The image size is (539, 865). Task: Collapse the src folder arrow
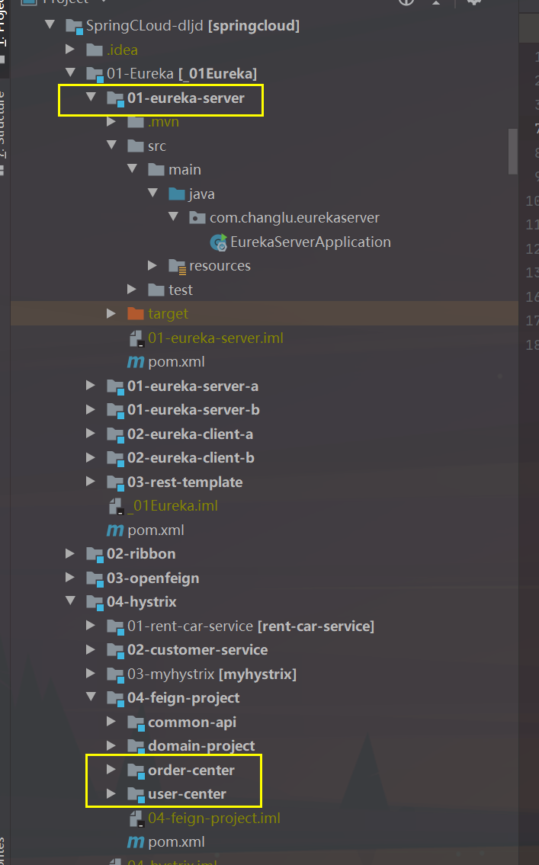(112, 145)
